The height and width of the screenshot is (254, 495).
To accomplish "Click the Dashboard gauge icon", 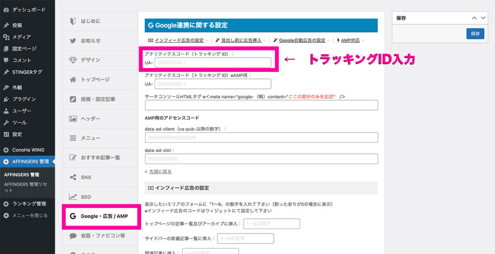I will (6, 10).
